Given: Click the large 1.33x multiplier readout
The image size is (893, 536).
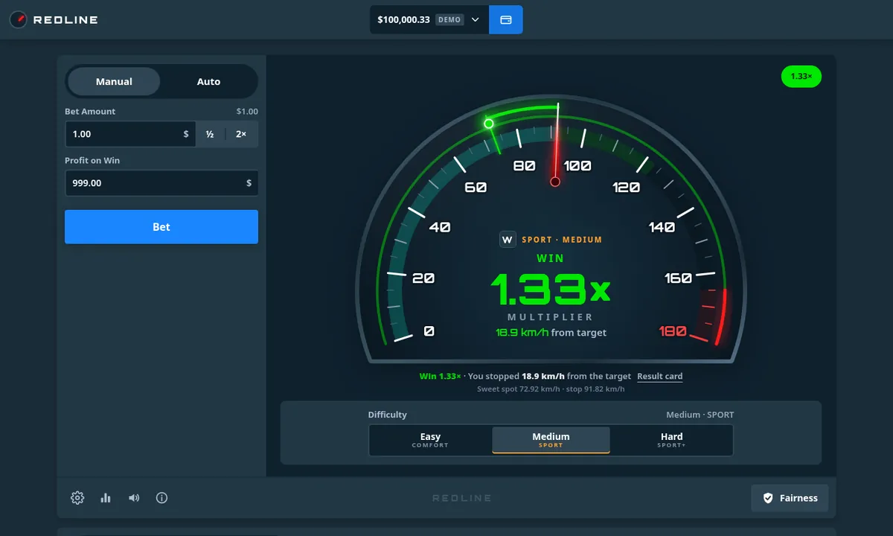Looking at the screenshot, I should (550, 288).
